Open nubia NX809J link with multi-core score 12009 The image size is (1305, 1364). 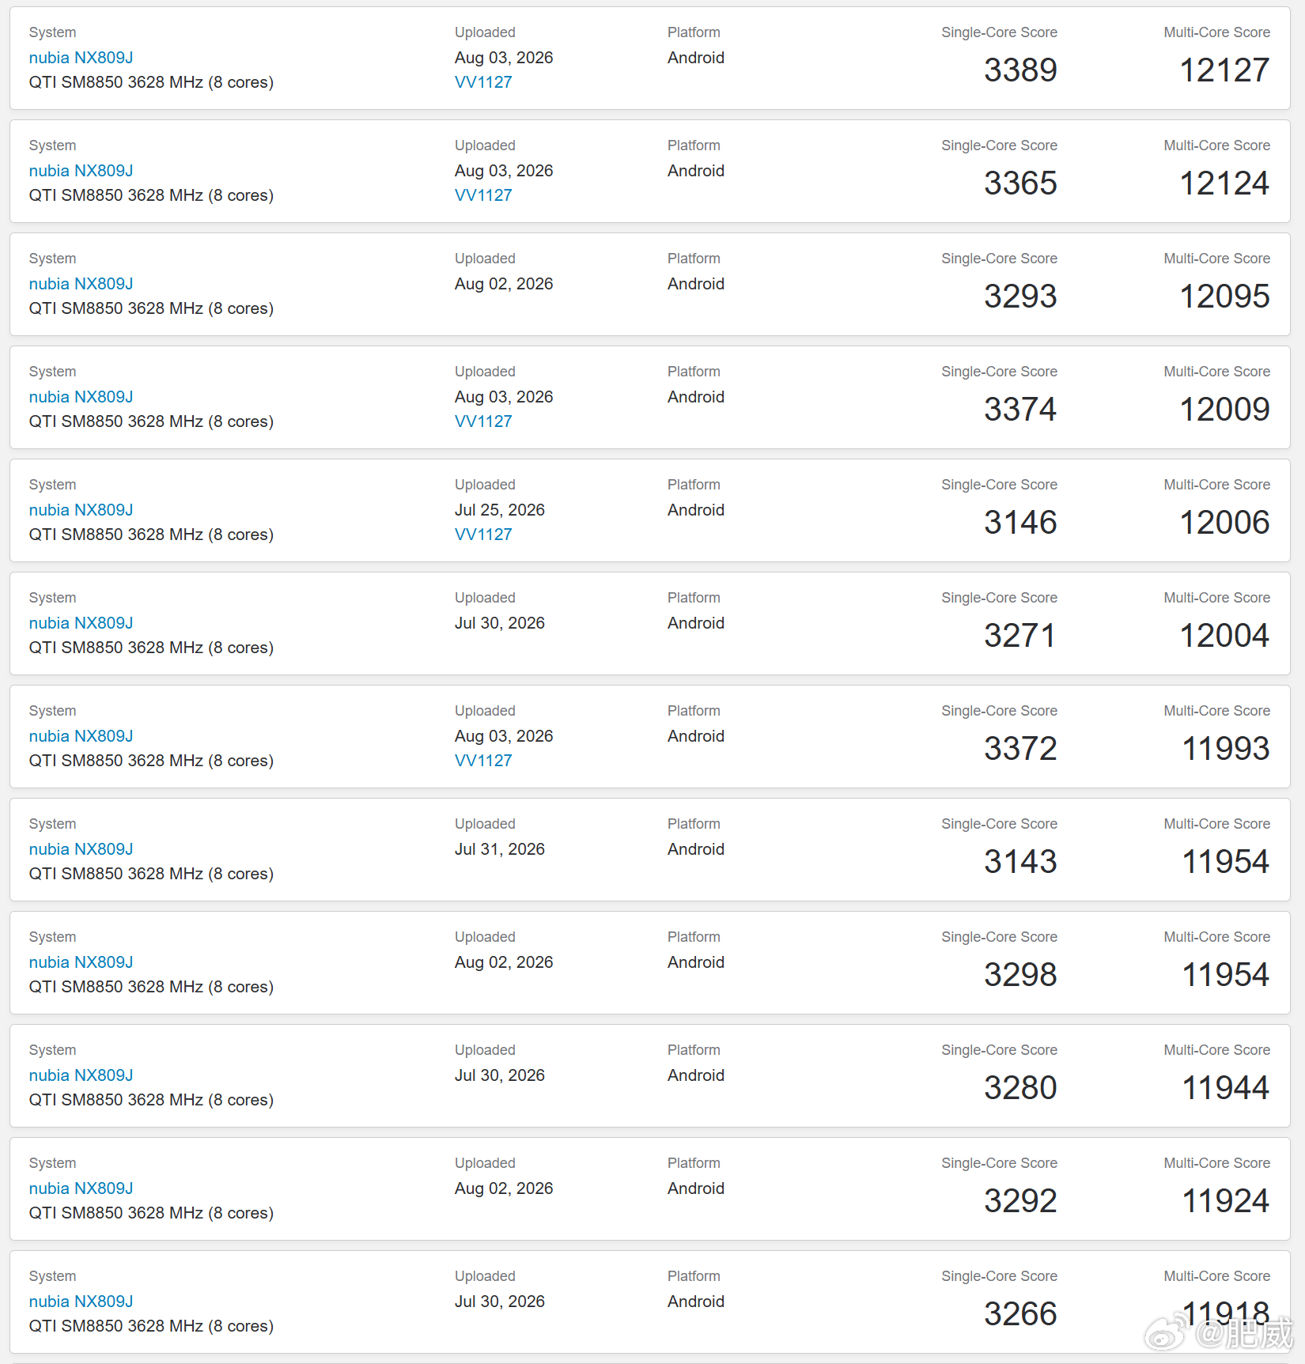[x=81, y=397]
